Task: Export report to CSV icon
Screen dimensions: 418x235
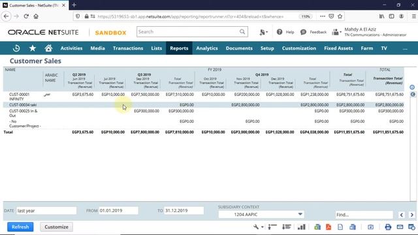Action: click(340, 227)
